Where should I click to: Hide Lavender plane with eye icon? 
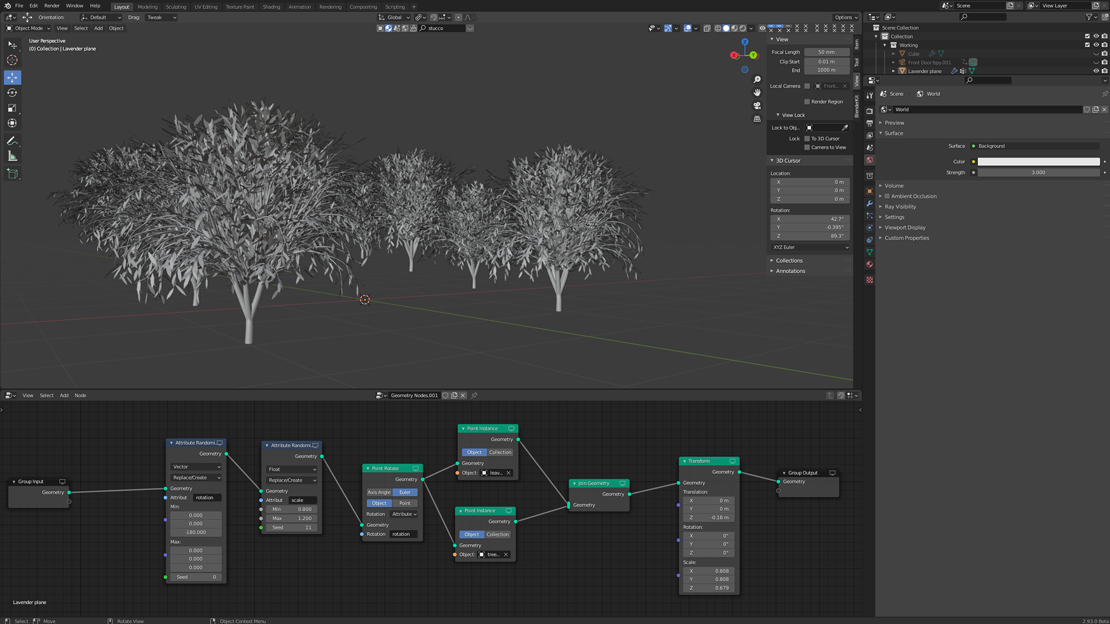(x=1096, y=71)
